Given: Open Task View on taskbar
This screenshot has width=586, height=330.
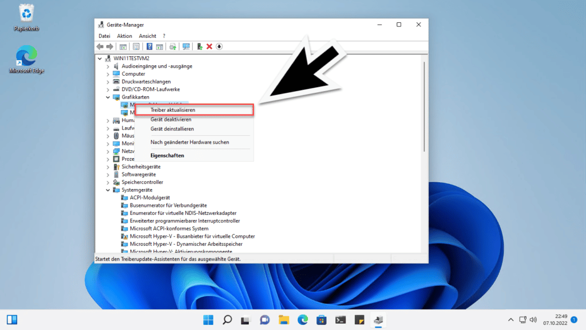Looking at the screenshot, I should coord(246,320).
